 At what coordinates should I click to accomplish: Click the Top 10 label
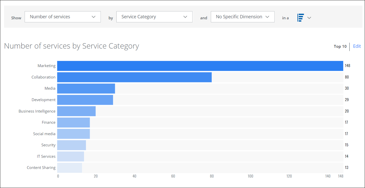[x=340, y=46]
